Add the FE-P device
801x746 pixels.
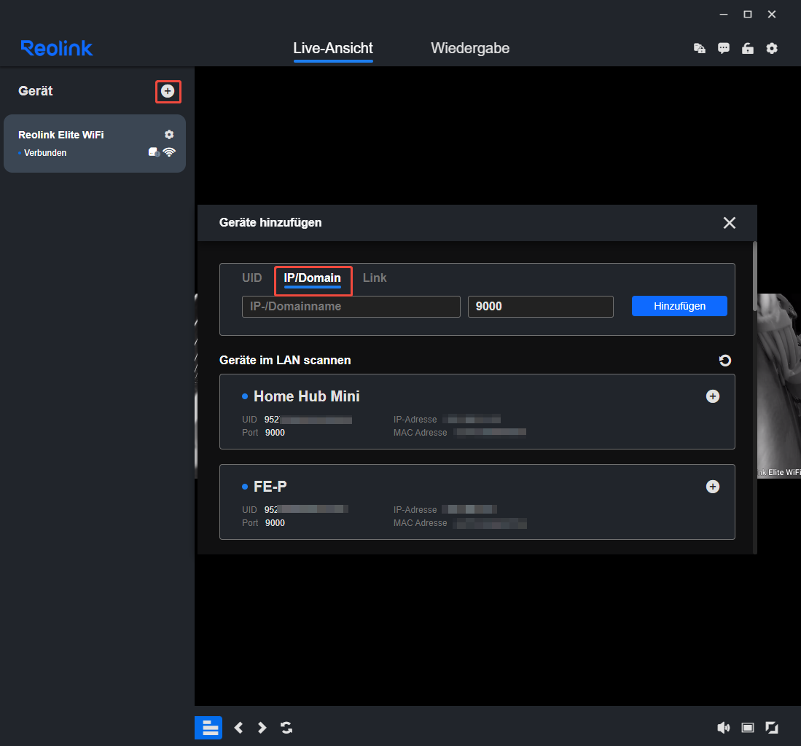(x=713, y=487)
